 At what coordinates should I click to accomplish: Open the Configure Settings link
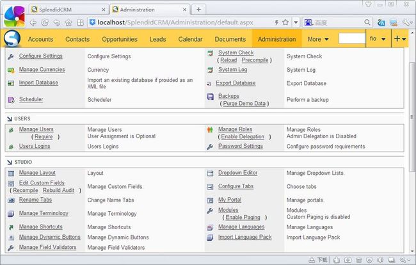(41, 56)
